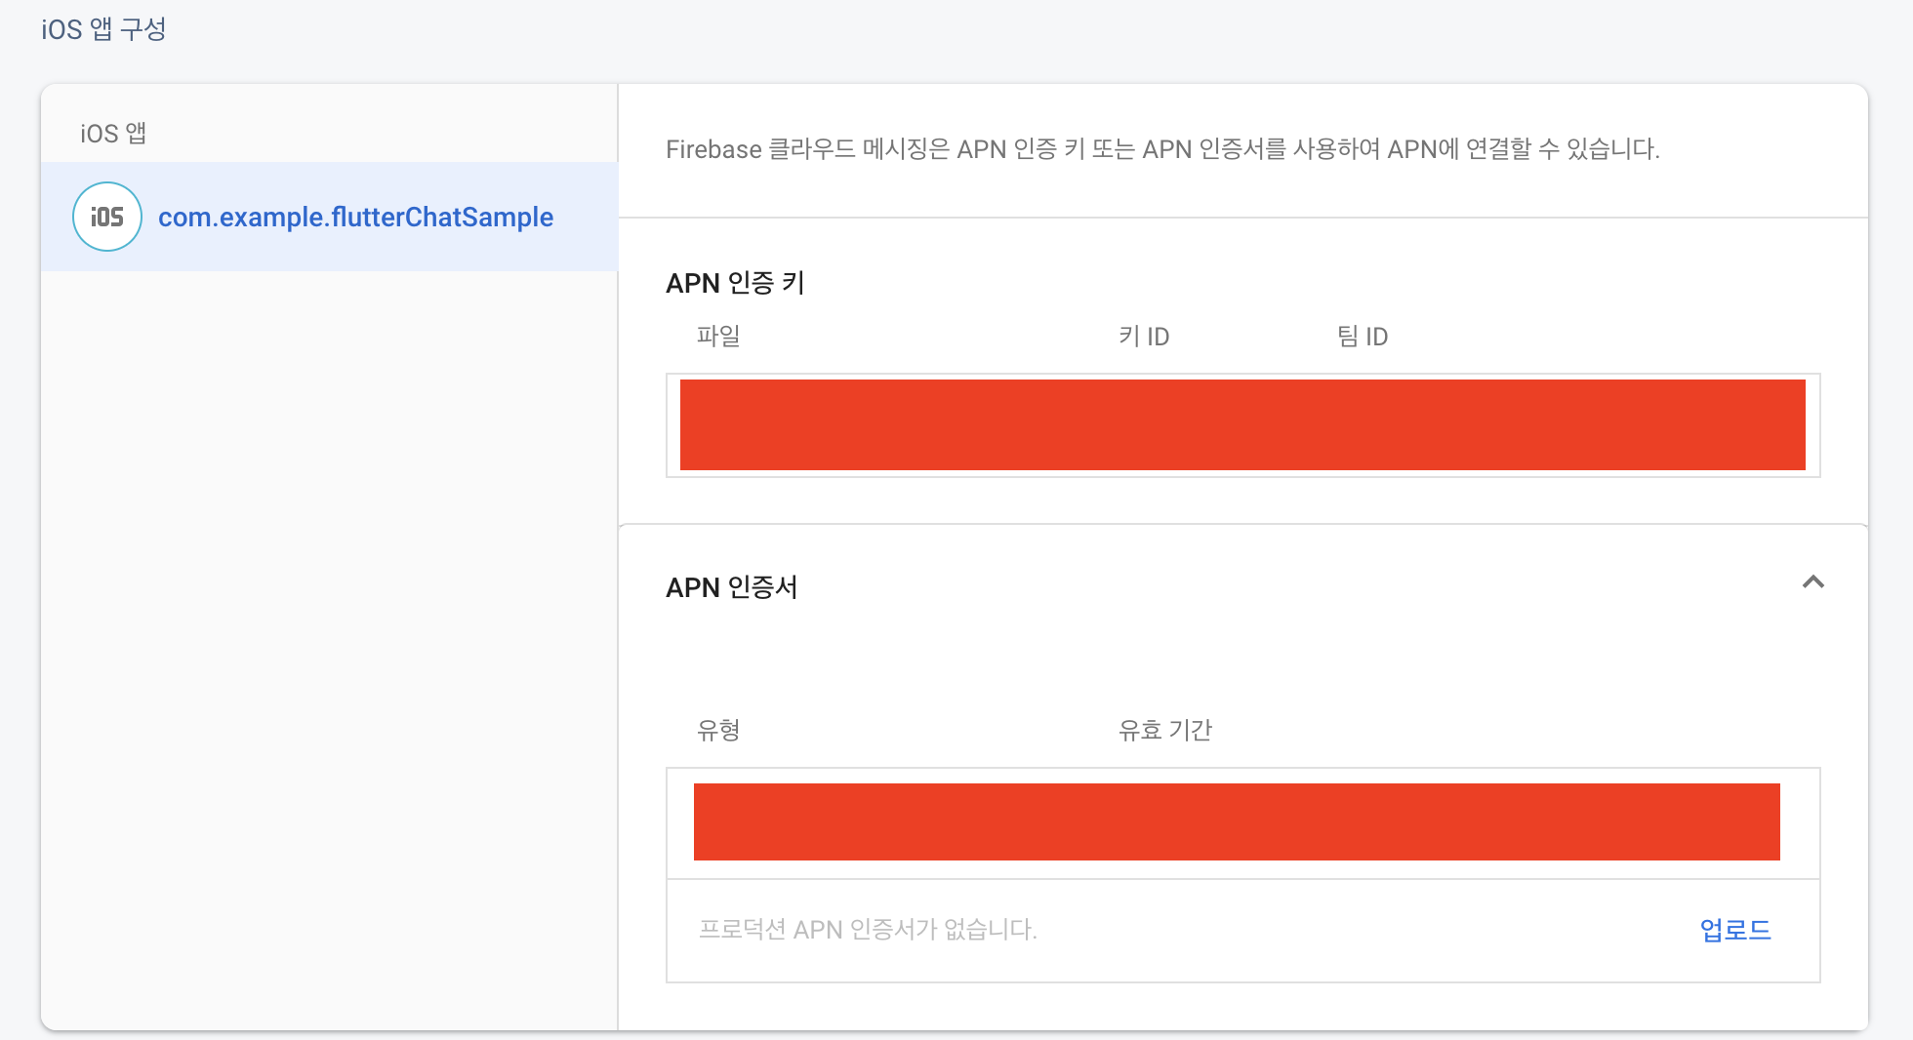
Task: Click the 키 ID column header
Action: pos(1144,337)
